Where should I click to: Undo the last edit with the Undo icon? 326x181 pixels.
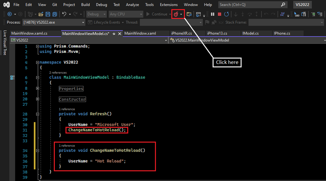click(x=64, y=14)
